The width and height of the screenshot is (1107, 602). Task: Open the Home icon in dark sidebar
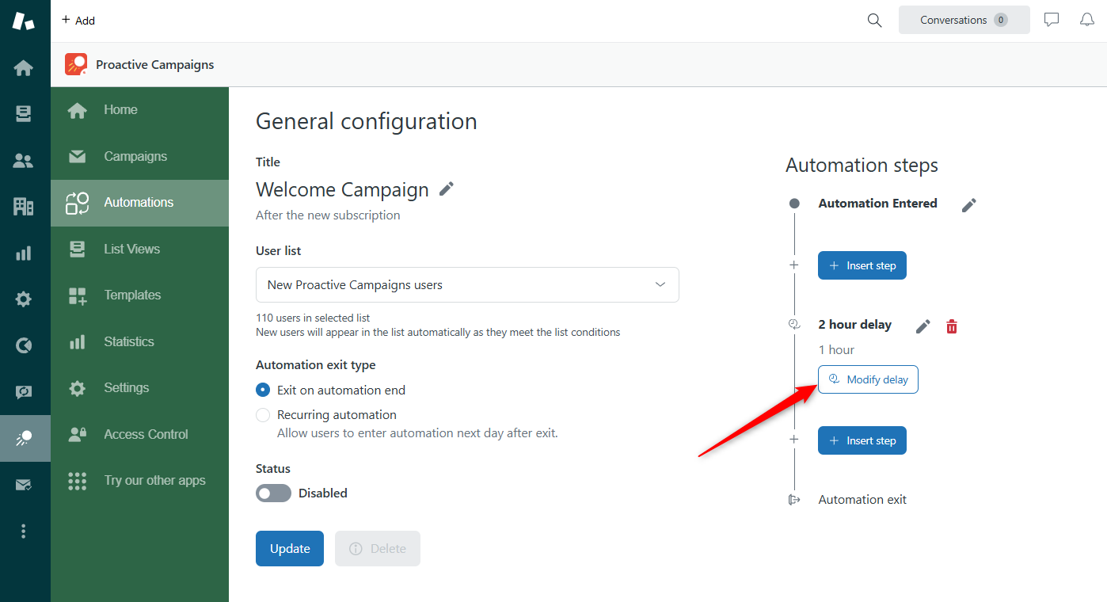[24, 68]
